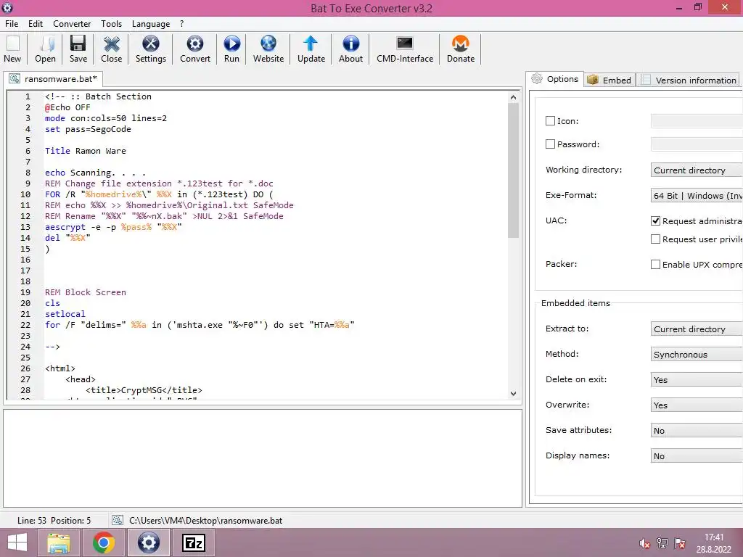743x557 pixels.
Task: Launch the CMD-Interface tool
Action: click(x=405, y=49)
